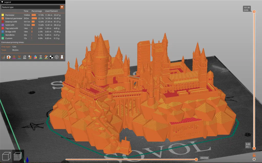Image resolution: width=262 pixels, height=163 pixels.
Task: Click the 81.57 g filament value
Action: coord(57,22)
